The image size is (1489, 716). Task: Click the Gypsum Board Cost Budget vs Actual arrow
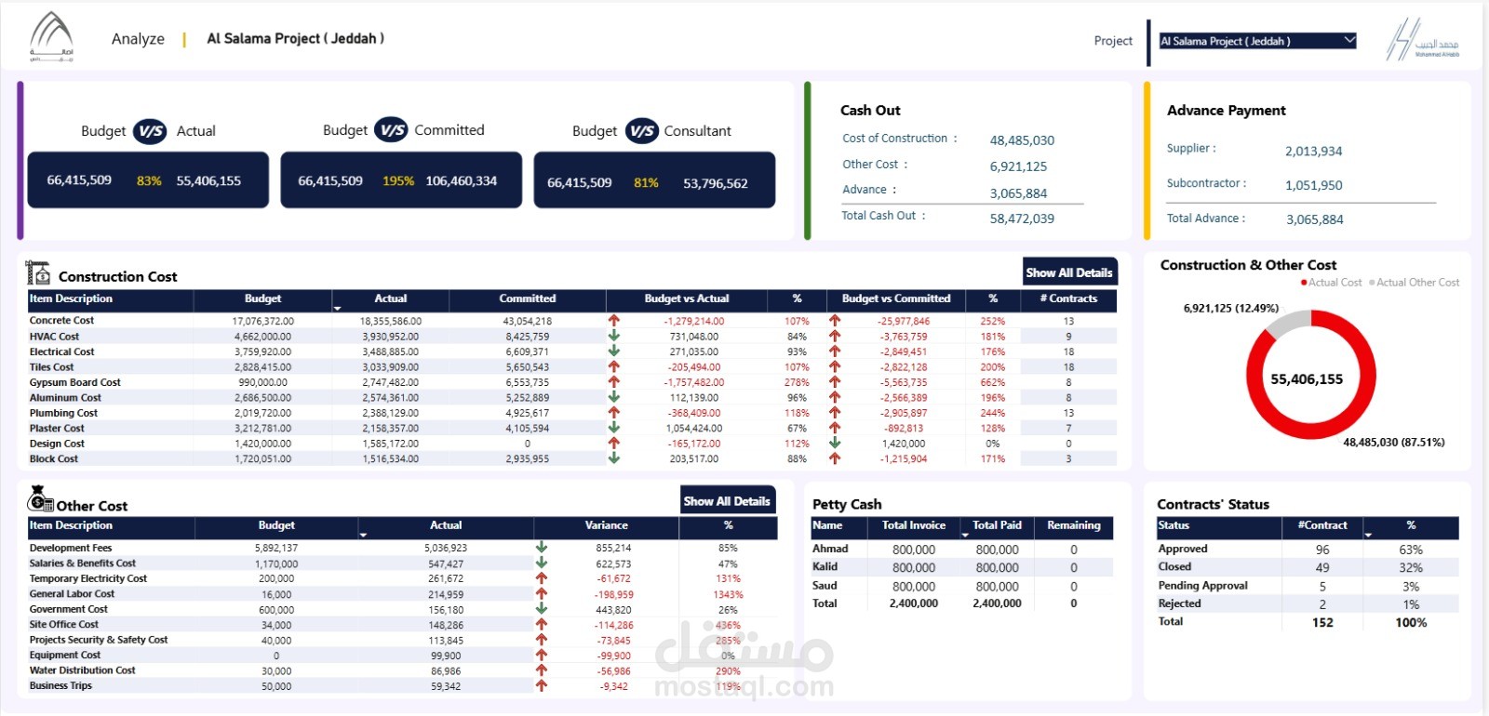tap(614, 382)
